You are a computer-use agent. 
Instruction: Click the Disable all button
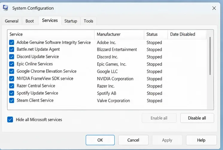coord(197,118)
